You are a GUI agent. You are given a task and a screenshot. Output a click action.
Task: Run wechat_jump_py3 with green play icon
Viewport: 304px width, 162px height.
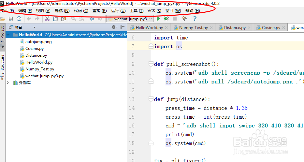(x=158, y=19)
